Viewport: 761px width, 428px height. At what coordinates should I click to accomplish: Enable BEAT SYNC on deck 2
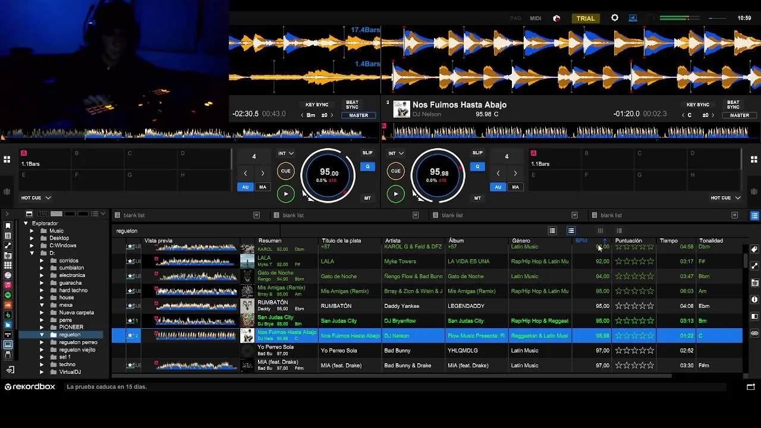click(733, 105)
